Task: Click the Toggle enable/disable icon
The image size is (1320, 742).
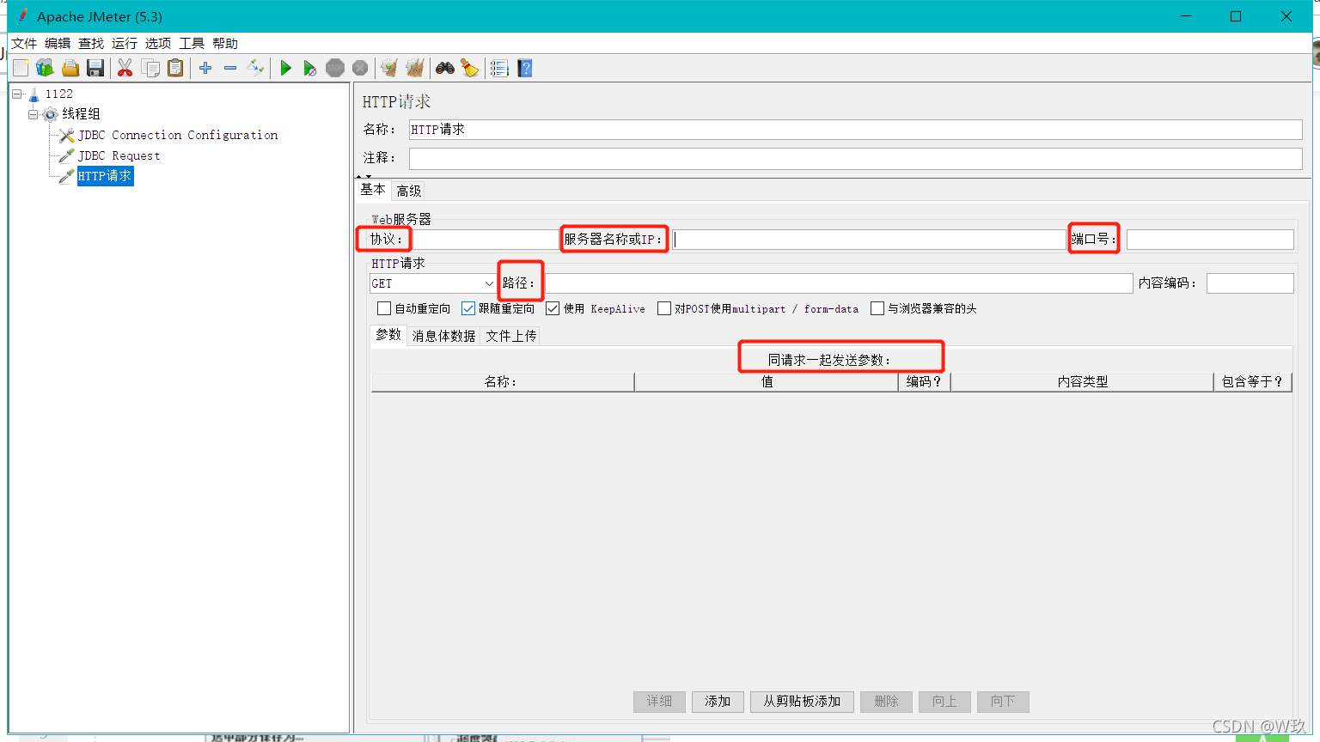Action: click(x=255, y=68)
